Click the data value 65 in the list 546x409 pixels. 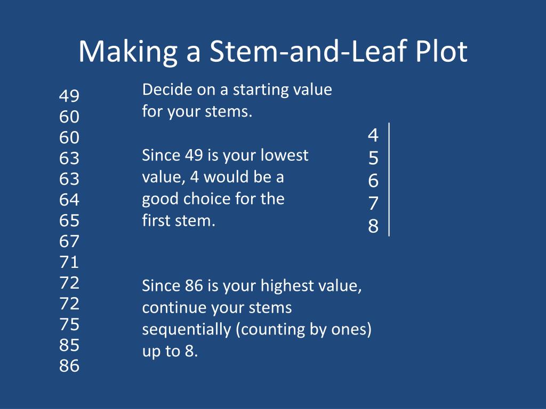click(69, 220)
